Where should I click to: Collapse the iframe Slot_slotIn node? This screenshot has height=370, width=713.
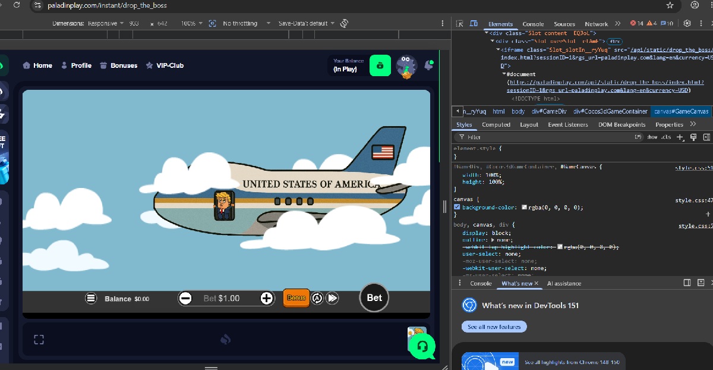497,50
